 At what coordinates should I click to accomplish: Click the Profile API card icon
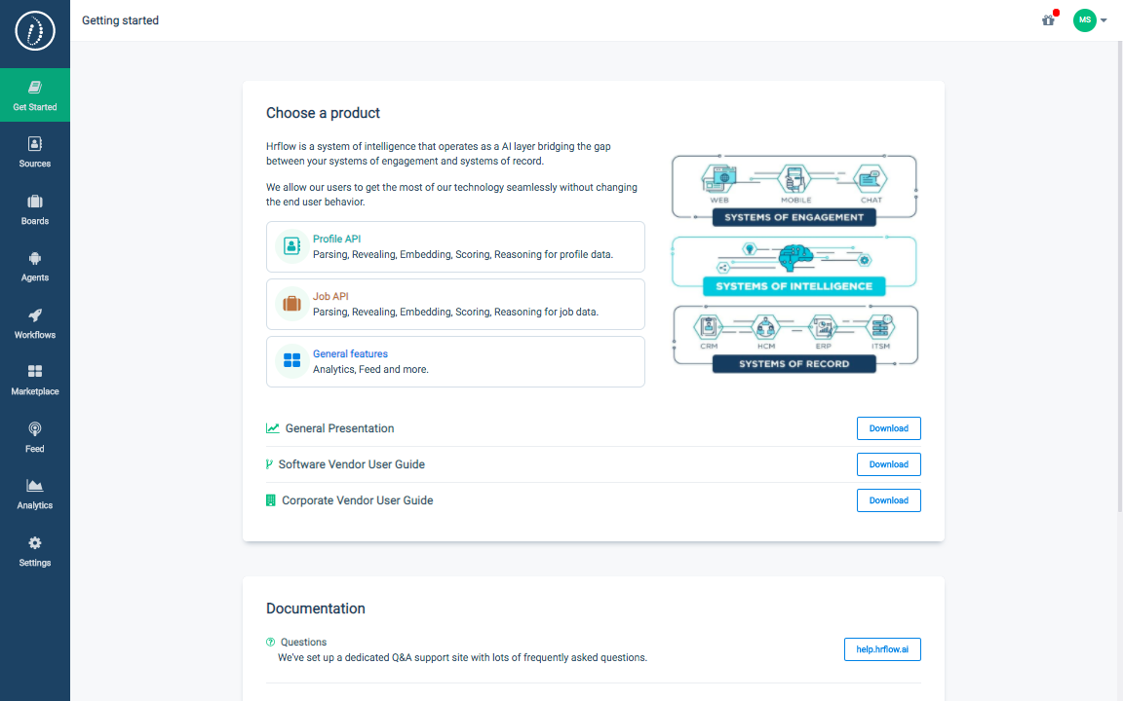291,246
